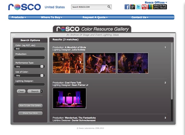Click the Production input field
Image resolution: width=185 pixels, height=135 pixels.
point(29,58)
